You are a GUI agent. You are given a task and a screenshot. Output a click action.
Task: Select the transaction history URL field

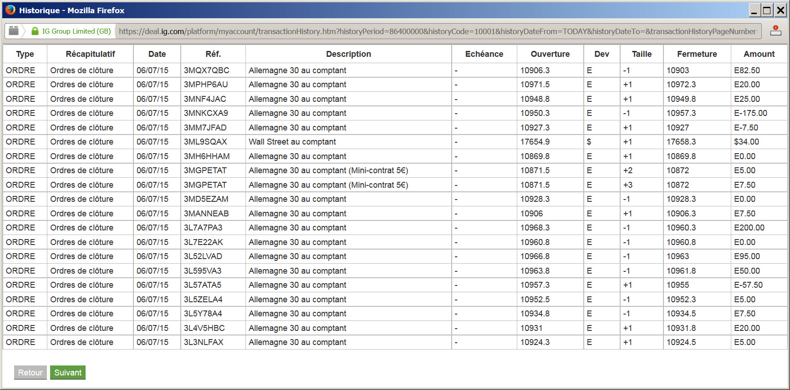tap(438, 31)
